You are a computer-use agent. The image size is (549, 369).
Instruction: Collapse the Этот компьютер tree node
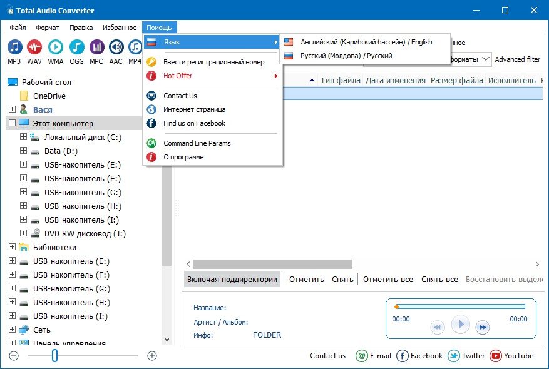12,123
